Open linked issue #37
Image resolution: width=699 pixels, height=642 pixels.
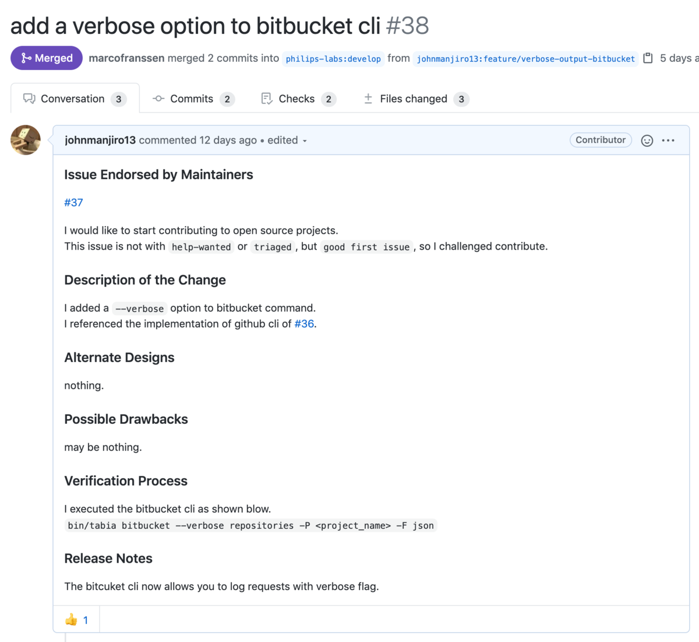tap(73, 202)
